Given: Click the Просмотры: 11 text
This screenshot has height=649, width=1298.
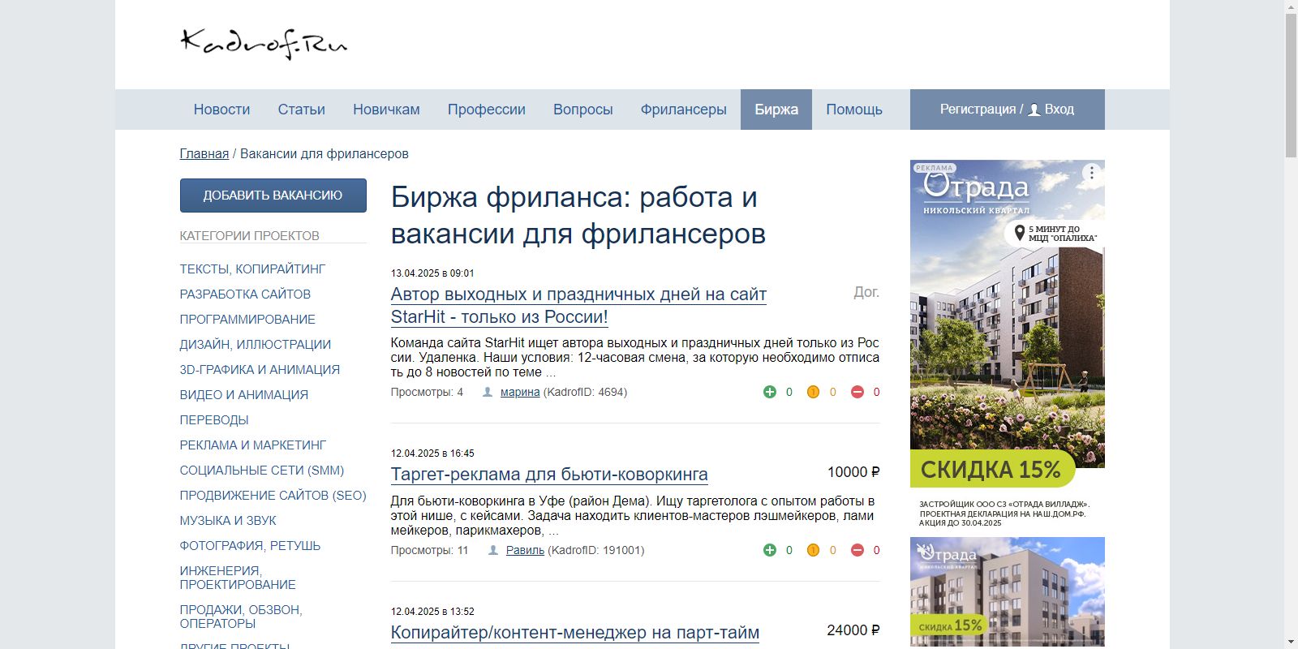Looking at the screenshot, I should pyautogui.click(x=429, y=550).
